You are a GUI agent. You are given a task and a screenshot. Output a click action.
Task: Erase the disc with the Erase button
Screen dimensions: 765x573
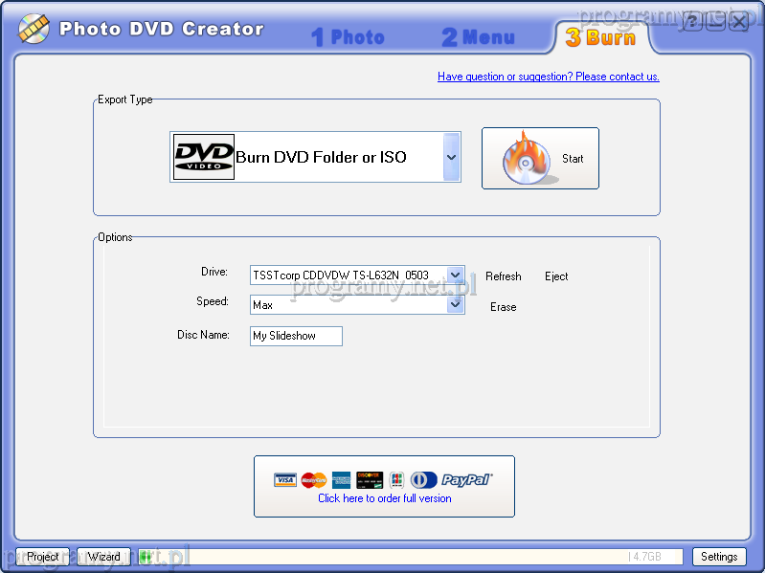(x=503, y=307)
